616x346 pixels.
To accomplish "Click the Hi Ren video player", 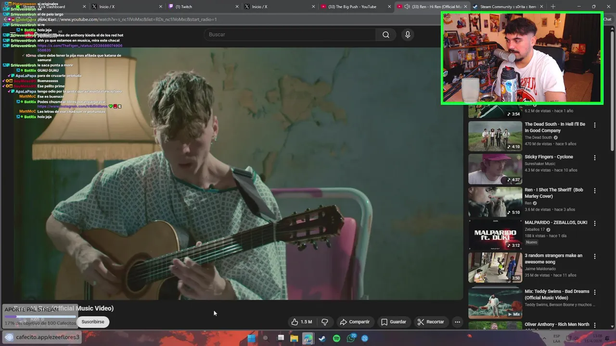I will pyautogui.click(x=232, y=173).
